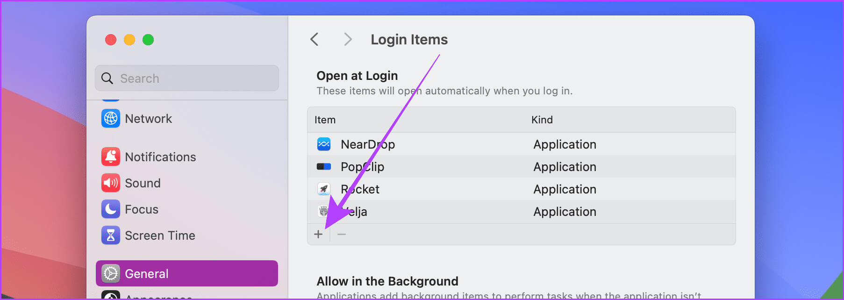This screenshot has height=300, width=844.
Task: Click Application kind in NearDrop row
Action: (565, 144)
